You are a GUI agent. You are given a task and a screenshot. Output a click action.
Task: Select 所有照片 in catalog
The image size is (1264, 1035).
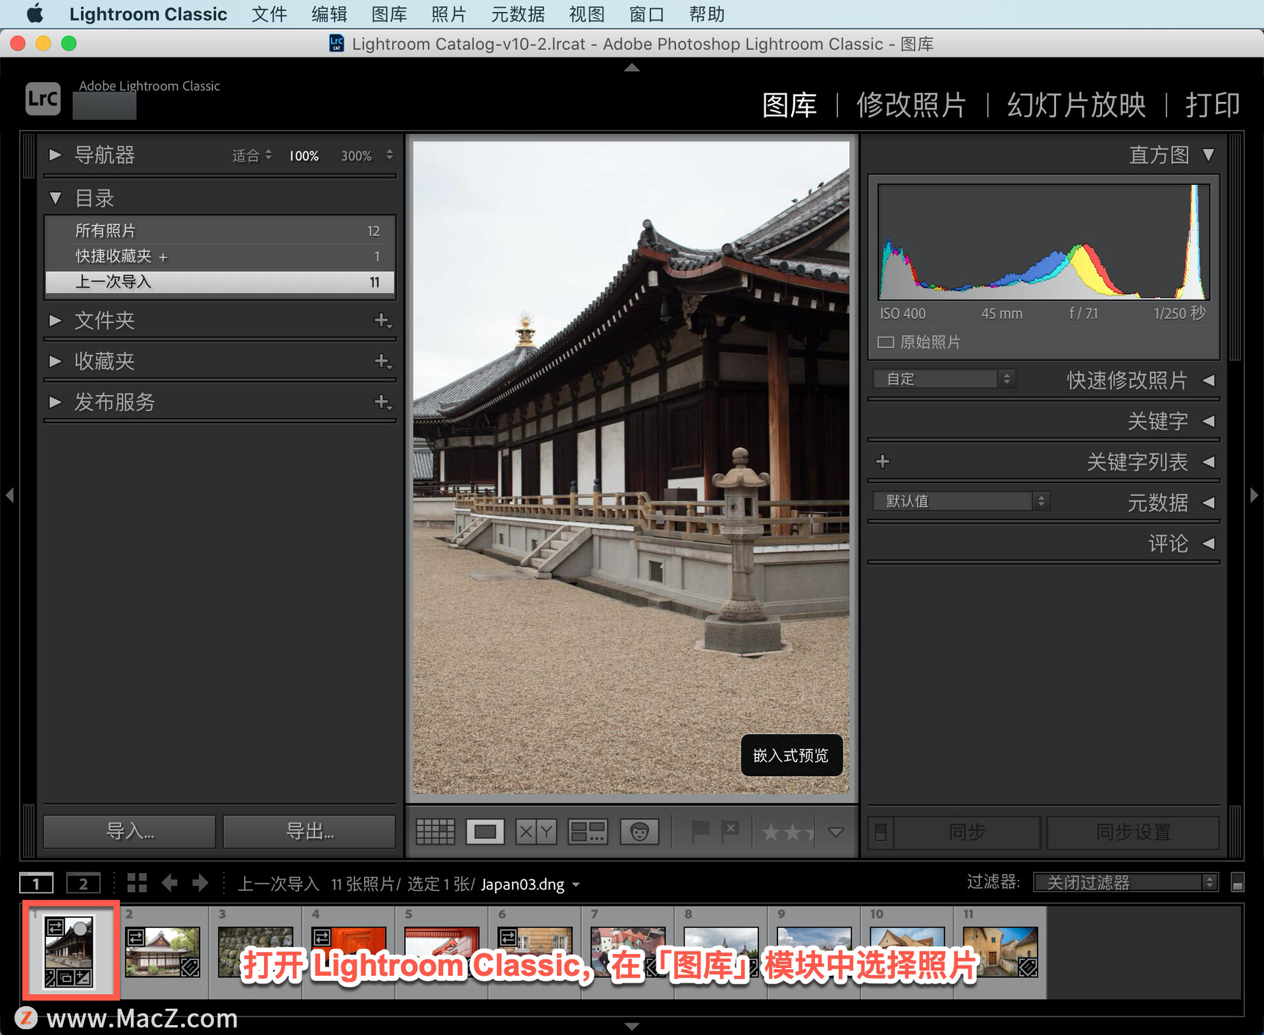point(220,231)
